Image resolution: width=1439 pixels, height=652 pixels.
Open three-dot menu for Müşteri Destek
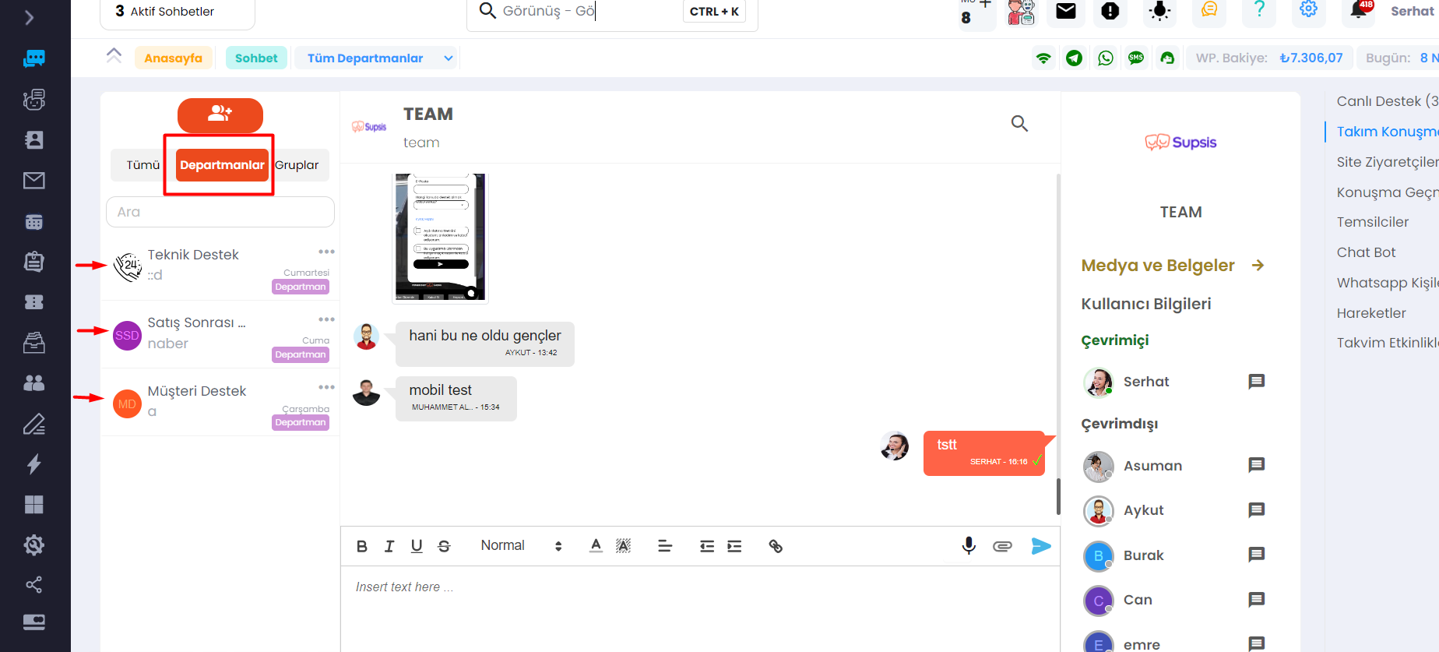326,387
